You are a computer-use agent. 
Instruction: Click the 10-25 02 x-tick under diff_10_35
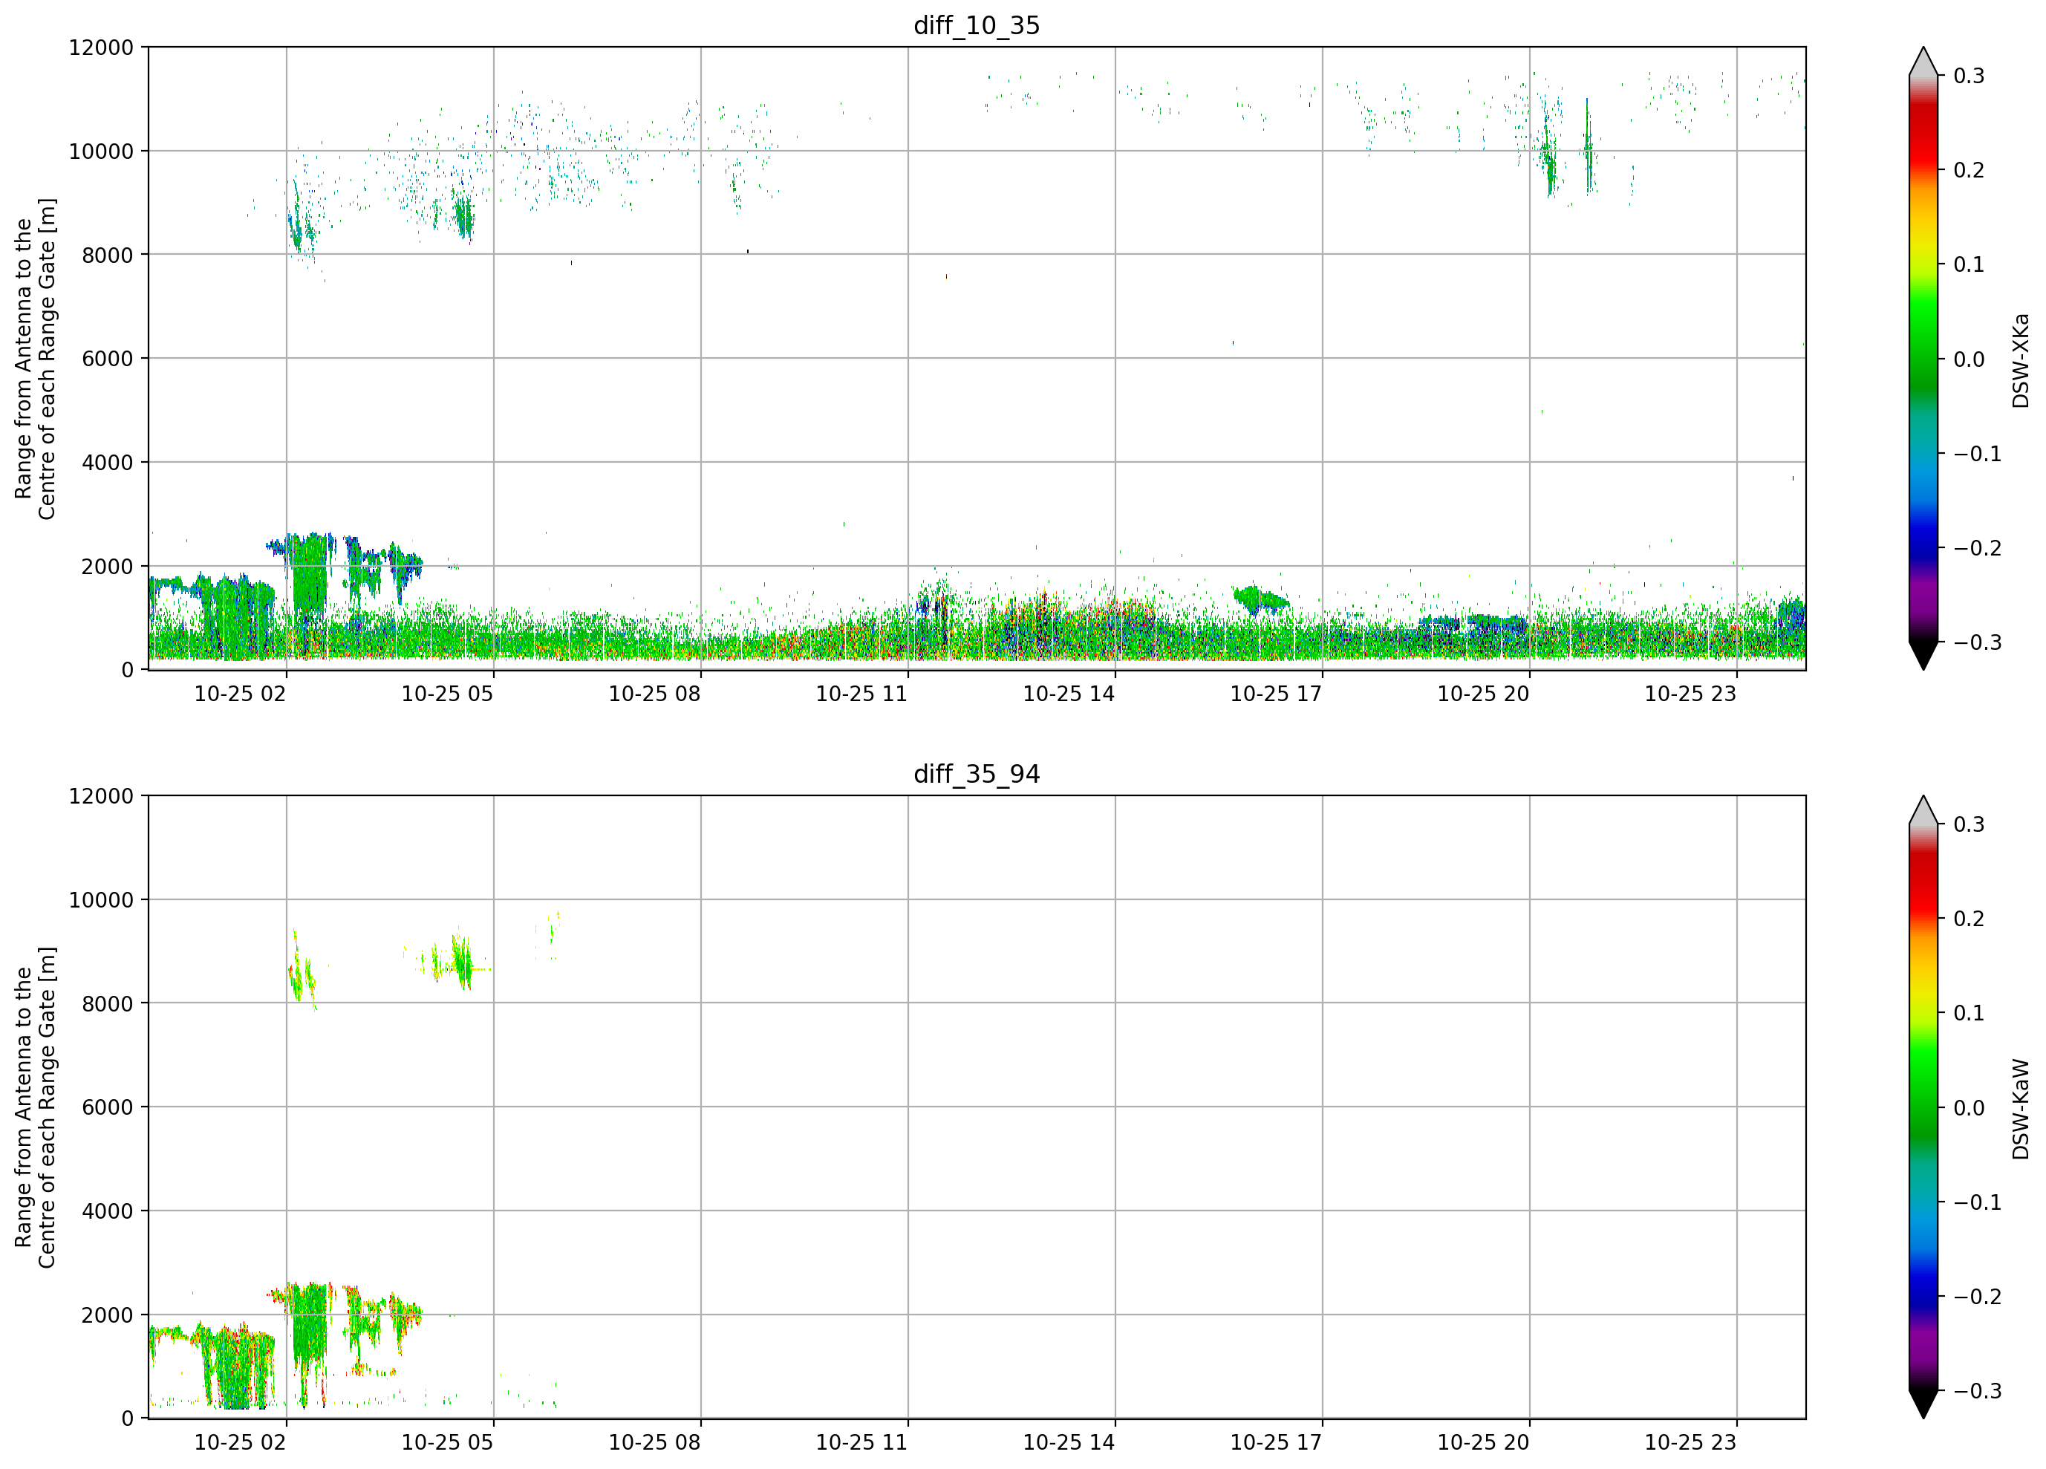point(240,694)
